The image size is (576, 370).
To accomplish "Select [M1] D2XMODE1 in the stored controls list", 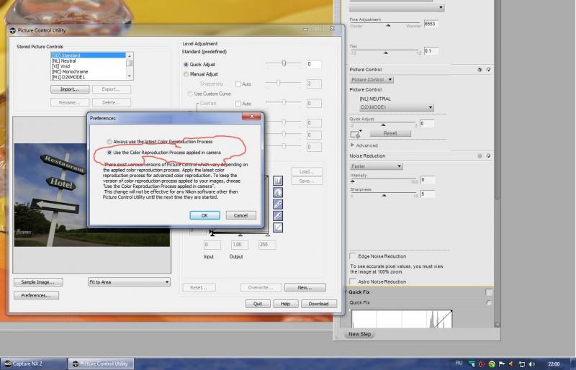I will (88, 77).
